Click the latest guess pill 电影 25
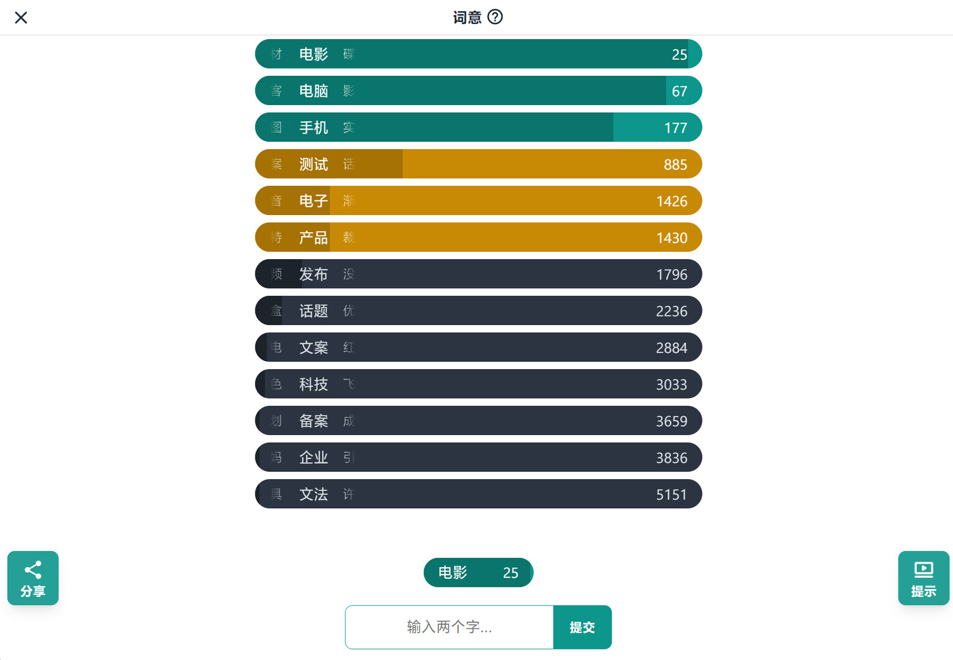953x660 pixels. click(478, 573)
